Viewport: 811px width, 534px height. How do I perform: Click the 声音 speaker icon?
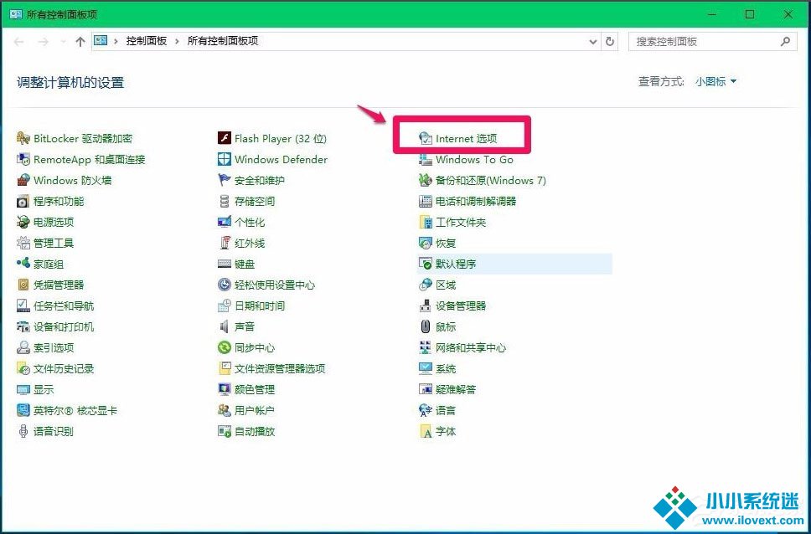pos(224,326)
